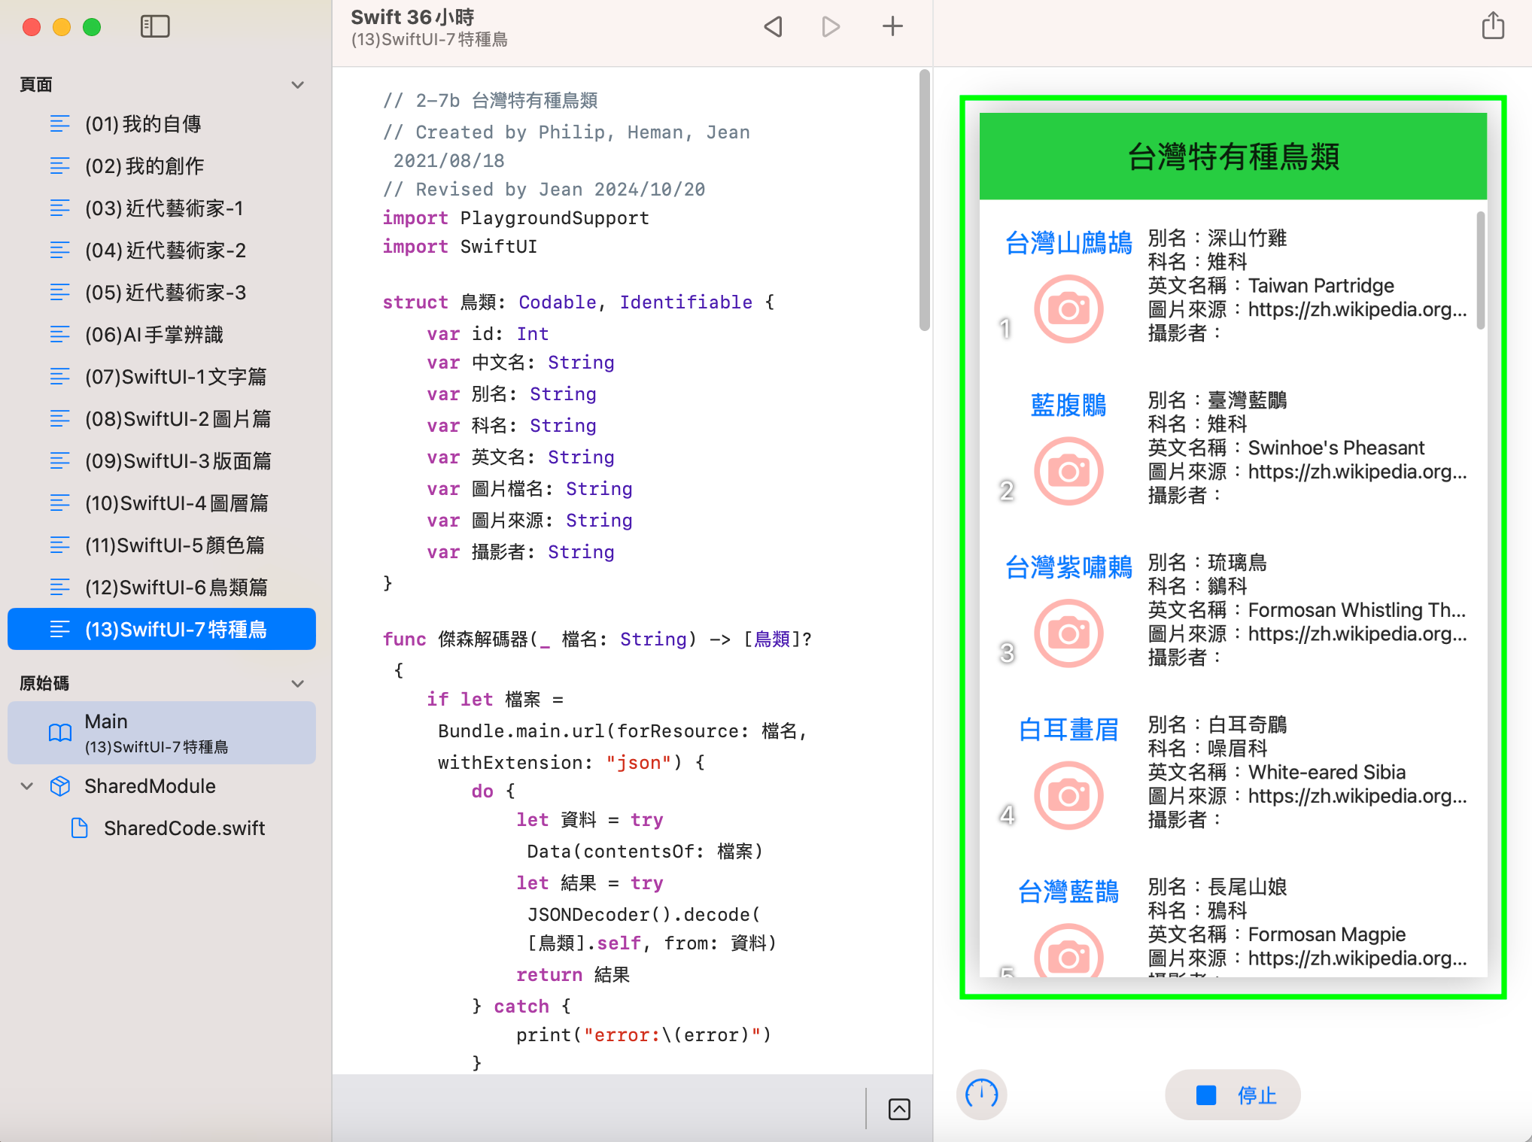Open page (12)SwiftUI-6鳥類篇

click(175, 588)
